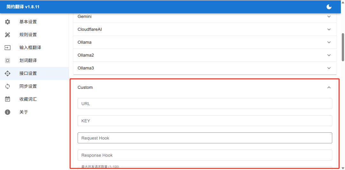Go to 同步设置 page
Image resolution: width=345 pixels, height=170 pixels.
click(x=28, y=86)
